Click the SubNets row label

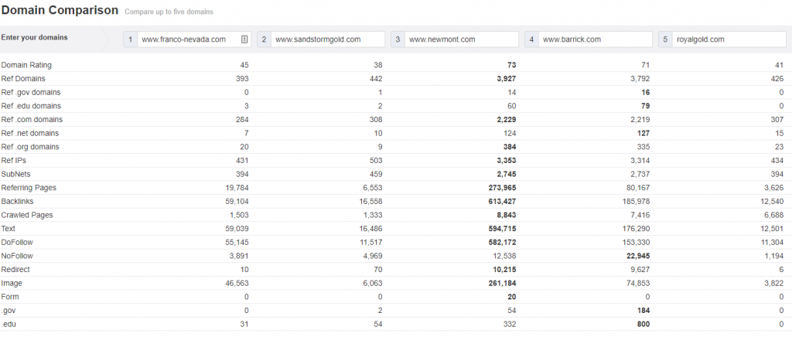[x=15, y=174]
